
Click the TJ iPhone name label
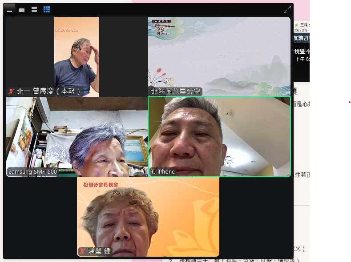tap(163, 172)
